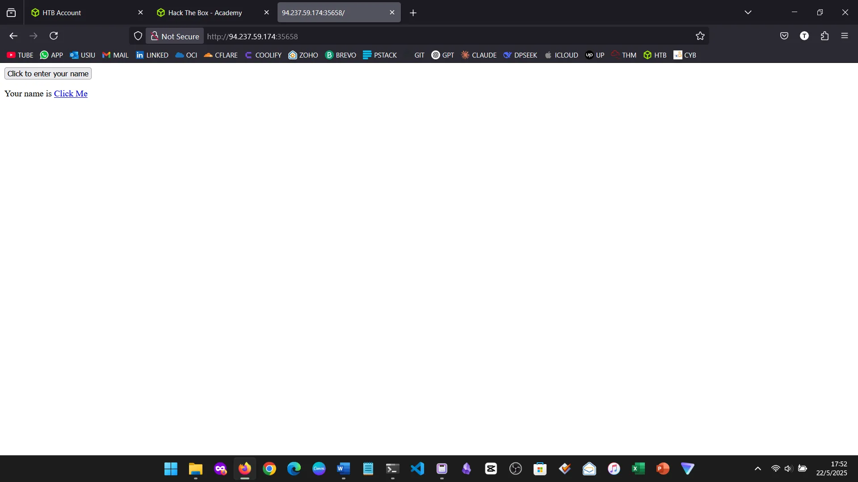Open Visual Studio Code from taskbar
The width and height of the screenshot is (858, 482).
click(417, 469)
